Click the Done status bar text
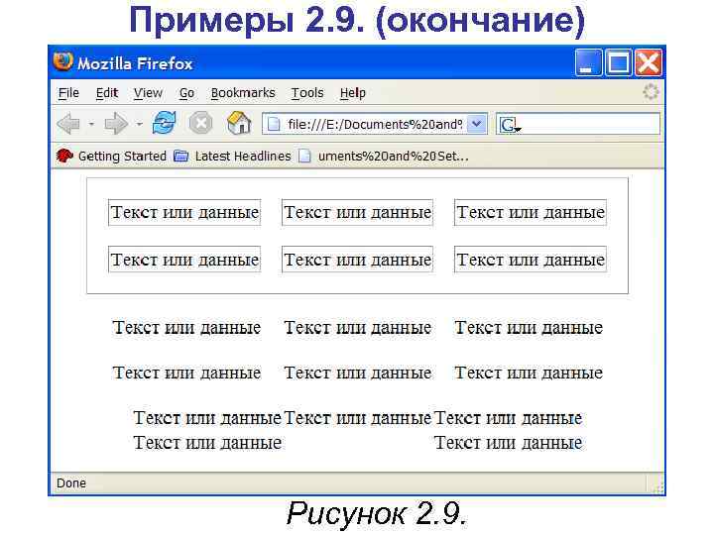This screenshot has width=714, height=535. (71, 483)
